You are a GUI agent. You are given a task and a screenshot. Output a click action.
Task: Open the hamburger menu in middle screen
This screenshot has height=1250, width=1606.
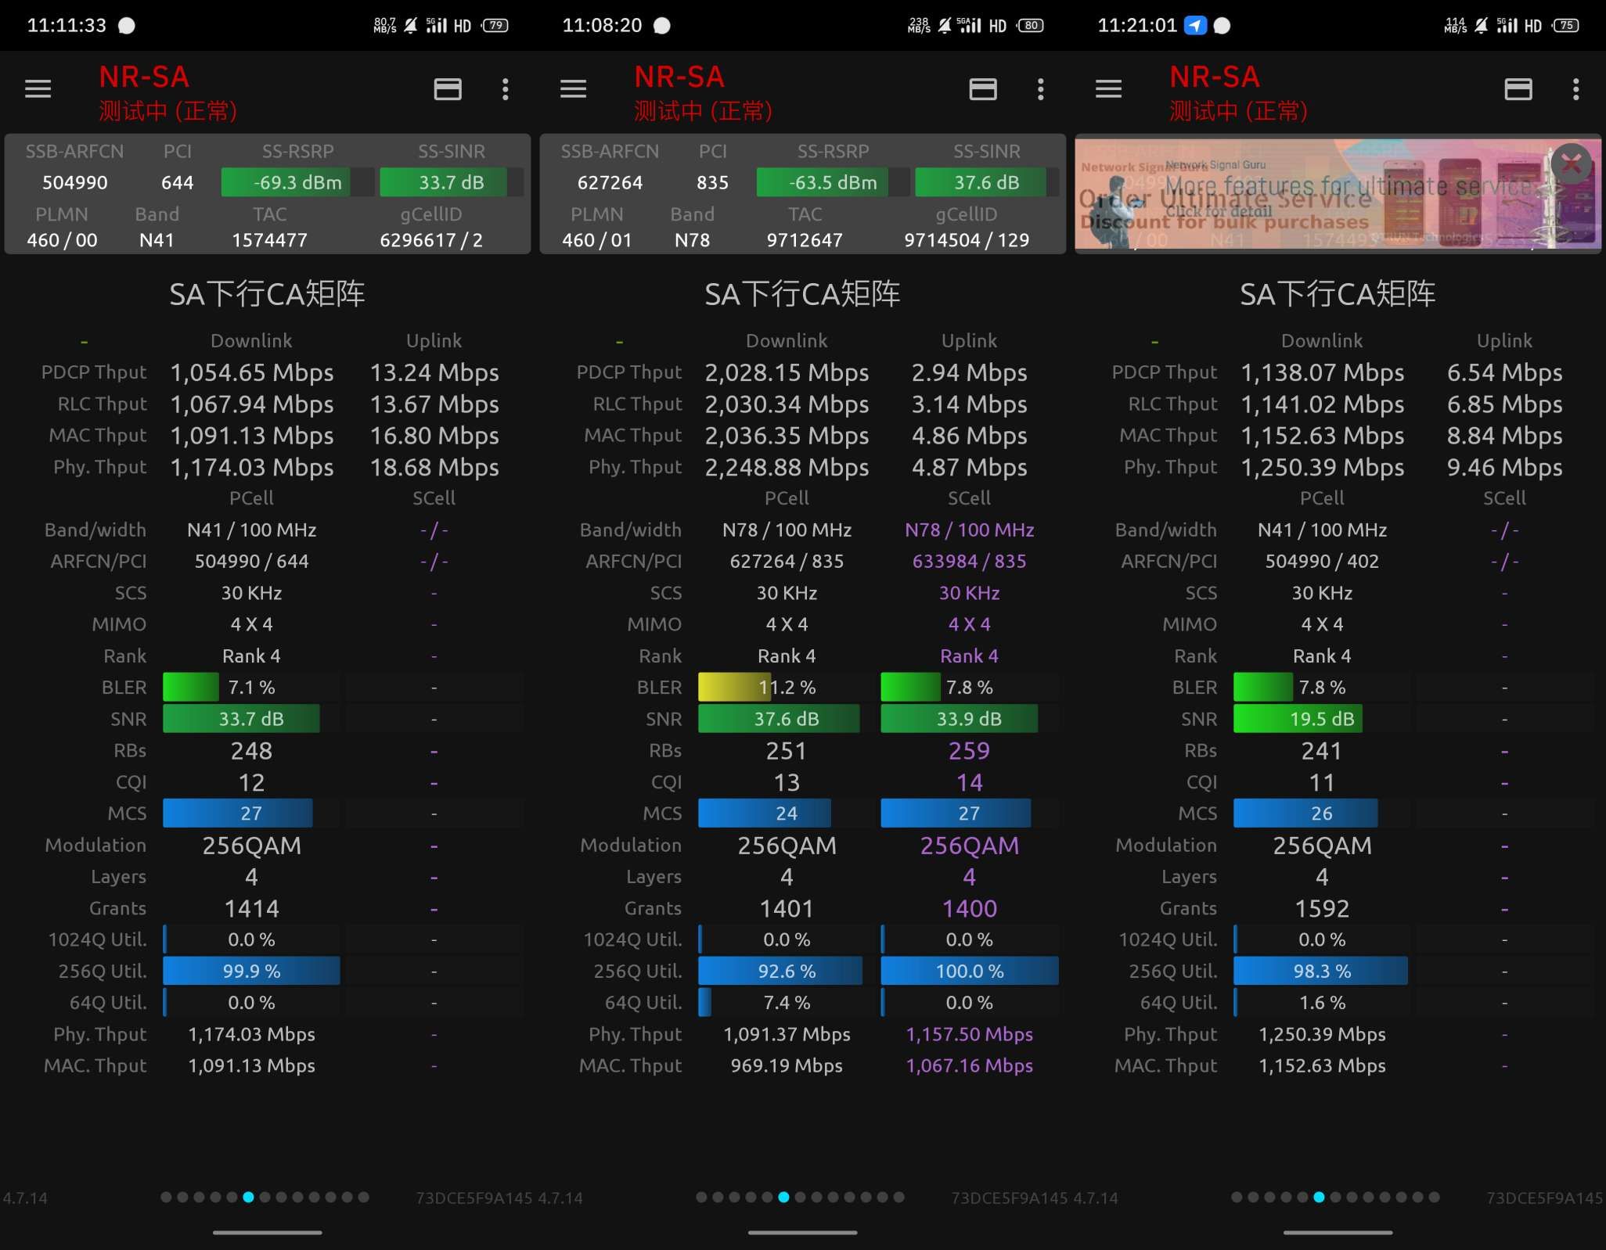[x=573, y=89]
